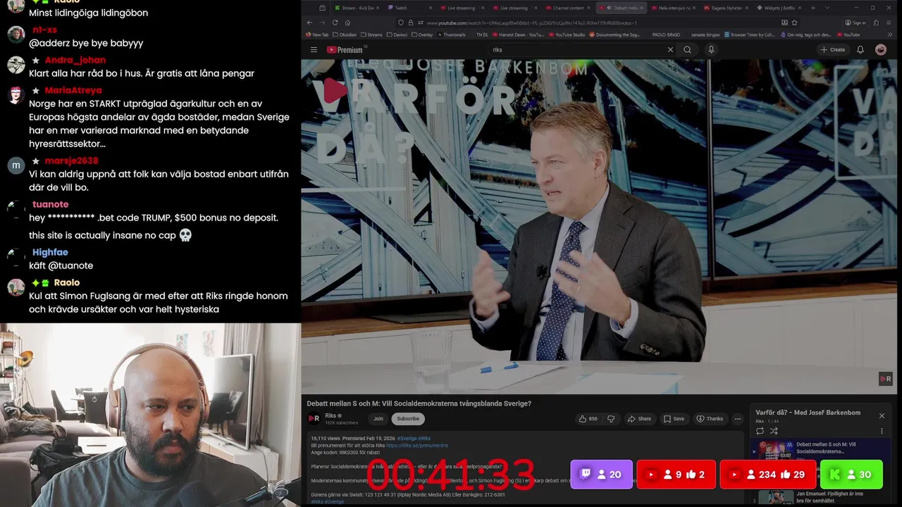Viewport: 902px width, 507px height.
Task: Open the YouTube account avatar menu
Action: (x=881, y=50)
